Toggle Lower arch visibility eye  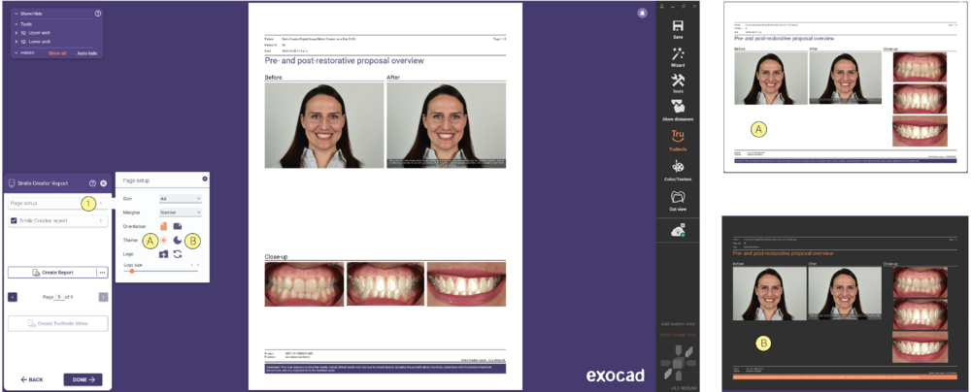point(24,42)
